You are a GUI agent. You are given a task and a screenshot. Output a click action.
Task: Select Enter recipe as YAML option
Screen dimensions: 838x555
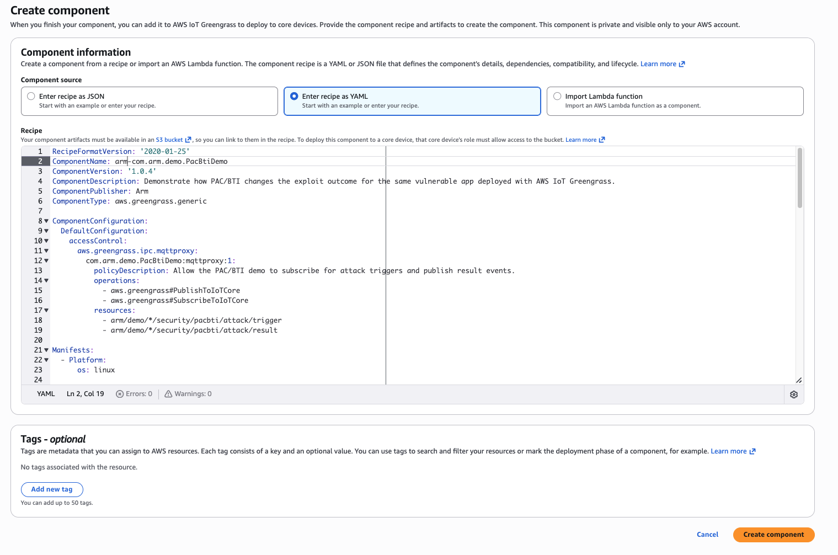click(x=412, y=101)
